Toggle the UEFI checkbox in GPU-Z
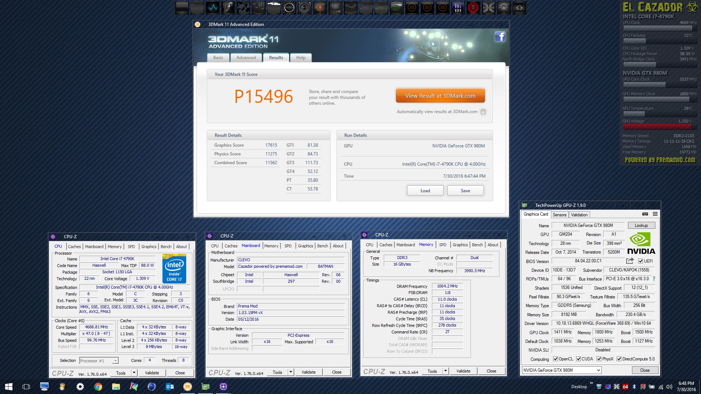 [x=640, y=261]
